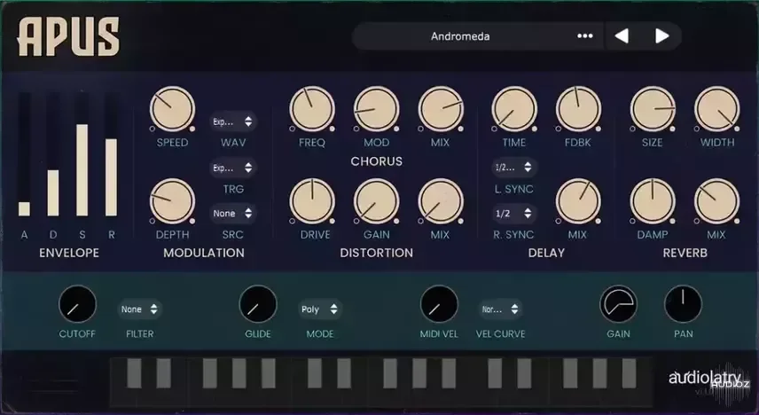Open the Poly MODE dropdown
Image resolution: width=759 pixels, height=415 pixels.
[x=320, y=309]
